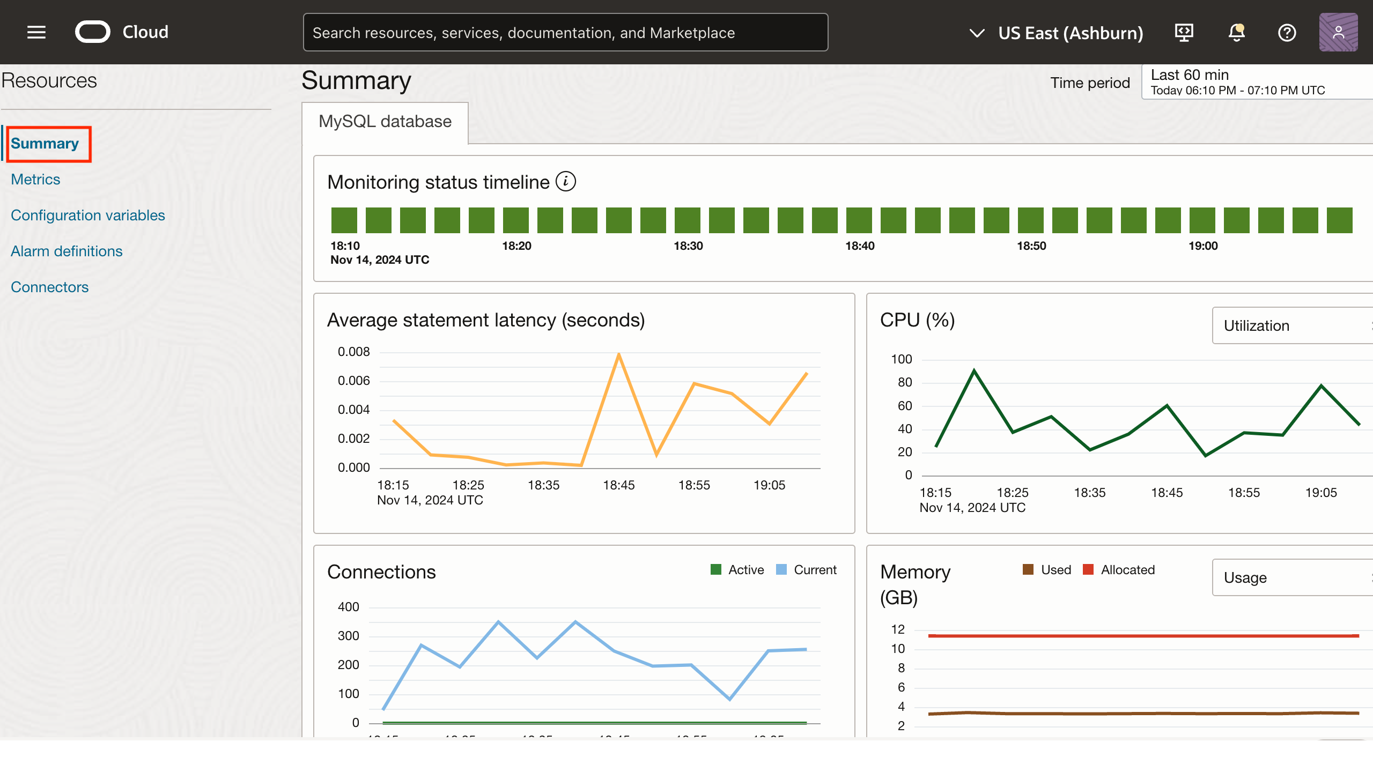Click the Monitoring status timeline info icon

pos(566,182)
